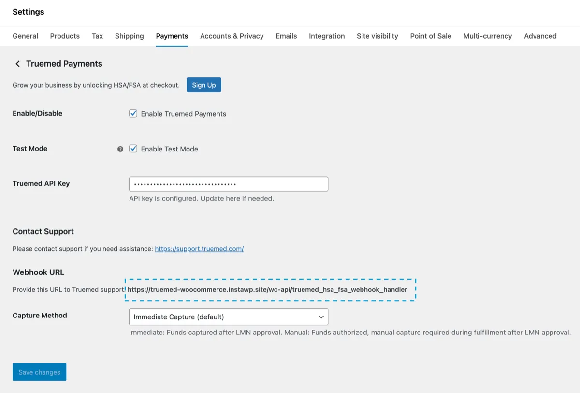Image resolution: width=580 pixels, height=393 pixels.
Task: Click the Capture Method label
Action: coord(40,315)
